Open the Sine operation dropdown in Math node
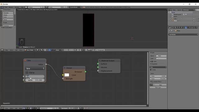 coord(35,68)
